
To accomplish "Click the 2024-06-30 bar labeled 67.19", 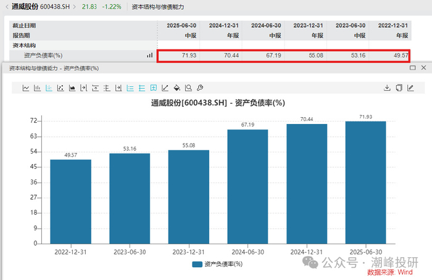I will [247, 186].
